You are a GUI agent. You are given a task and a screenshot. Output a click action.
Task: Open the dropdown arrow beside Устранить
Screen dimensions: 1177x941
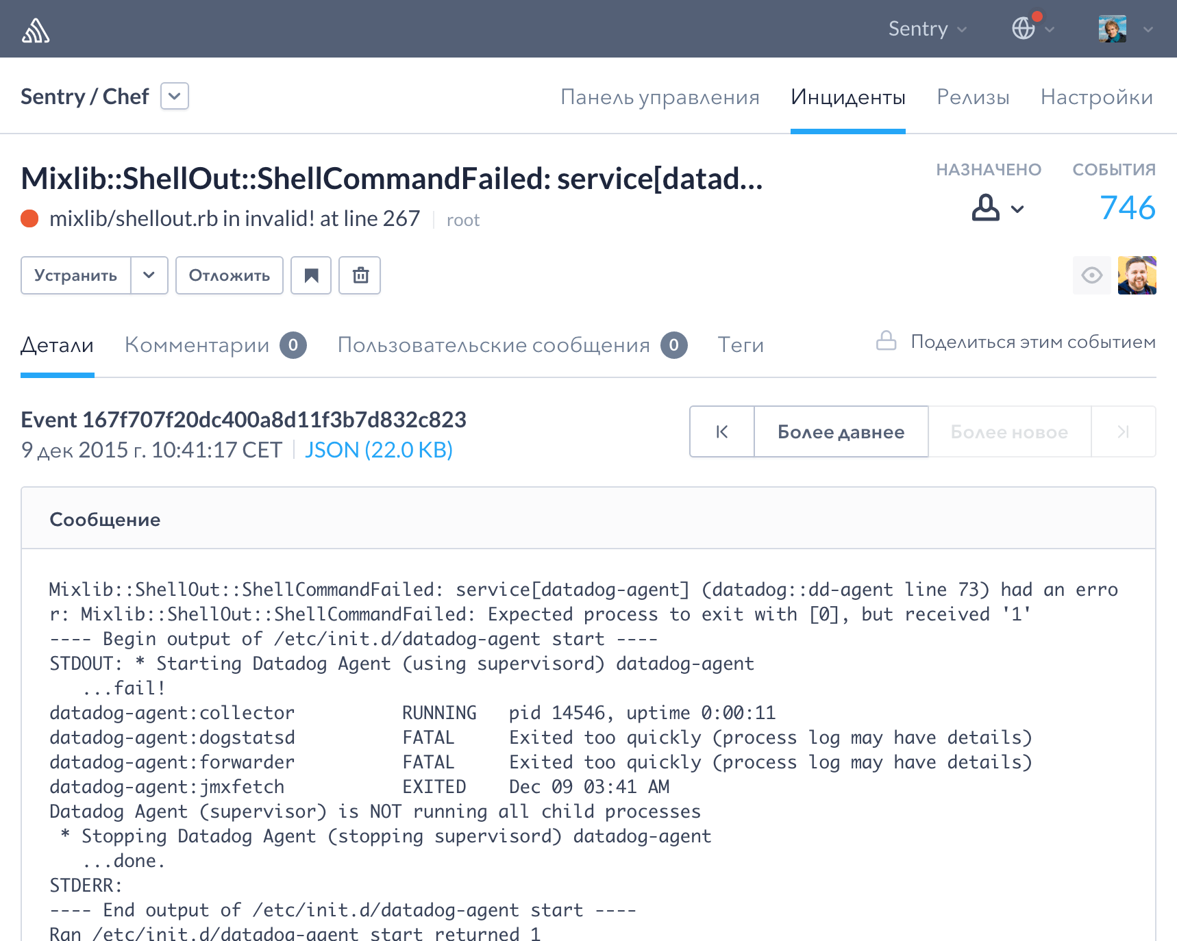click(x=149, y=275)
